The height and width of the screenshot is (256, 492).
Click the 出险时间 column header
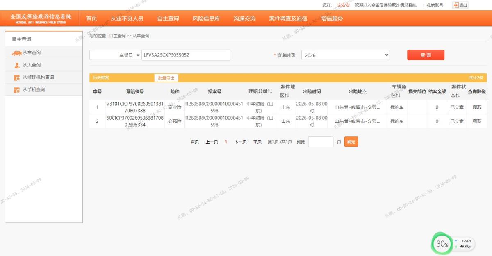[312, 91]
